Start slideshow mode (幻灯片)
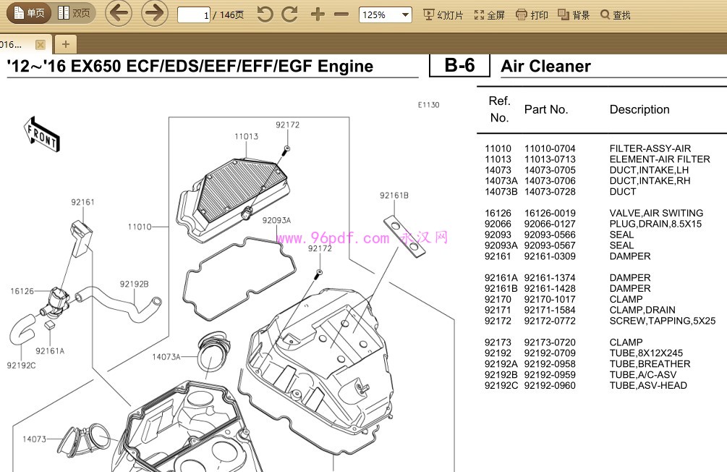 tap(443, 15)
